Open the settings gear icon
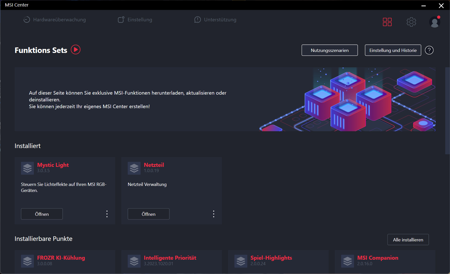This screenshot has height=274, width=450. tap(411, 22)
